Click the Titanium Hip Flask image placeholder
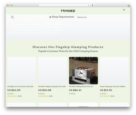This screenshot has height=115, width=136. pyautogui.click(x=22, y=71)
